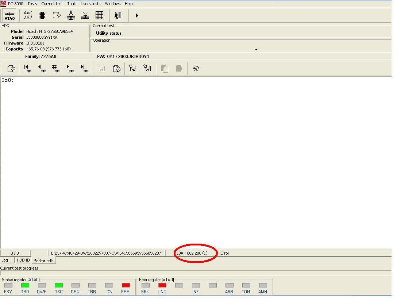
Task: Click the green DRD status indicator
Action: (x=25, y=285)
